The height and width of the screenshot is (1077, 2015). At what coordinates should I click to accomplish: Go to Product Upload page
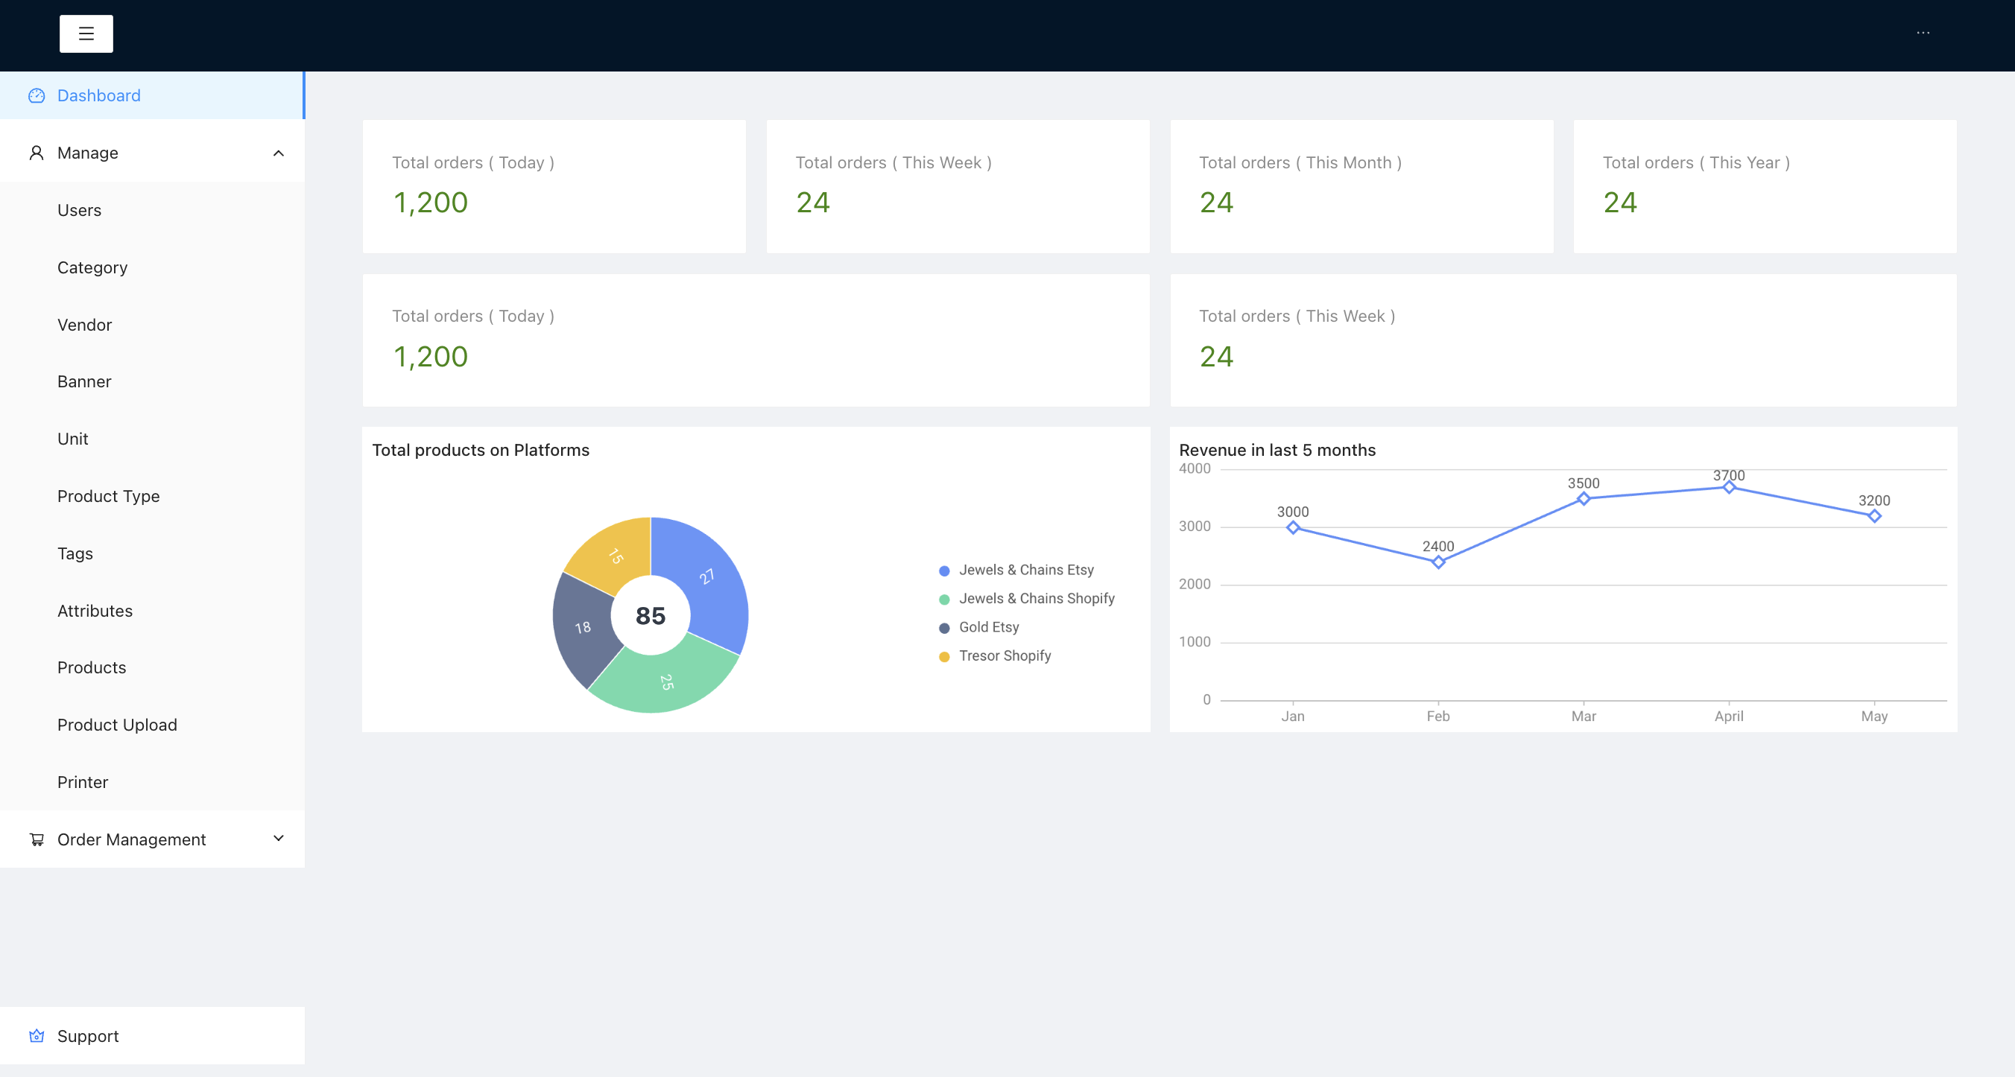[117, 725]
